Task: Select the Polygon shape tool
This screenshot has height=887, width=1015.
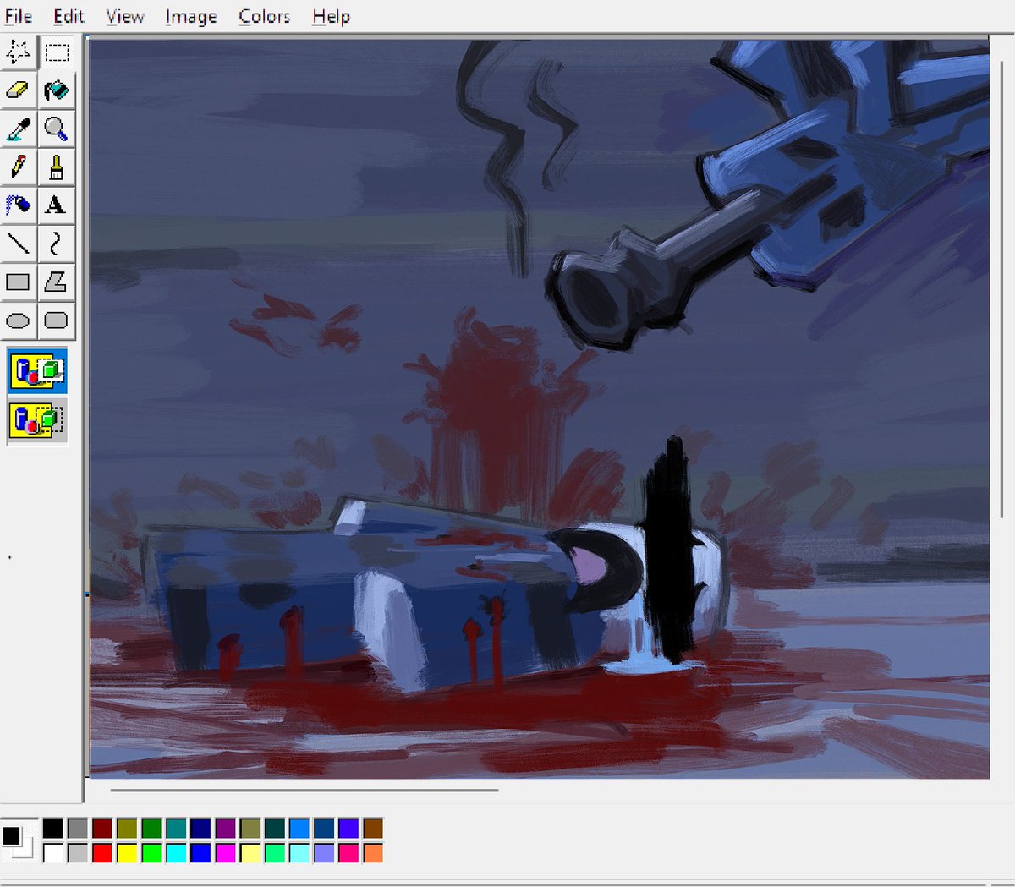Action: coord(57,282)
